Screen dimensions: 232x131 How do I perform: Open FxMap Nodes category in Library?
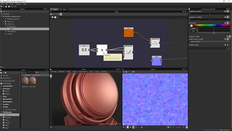pos(7,83)
